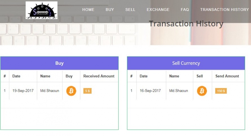Click the Received Amount column header

tap(99, 76)
